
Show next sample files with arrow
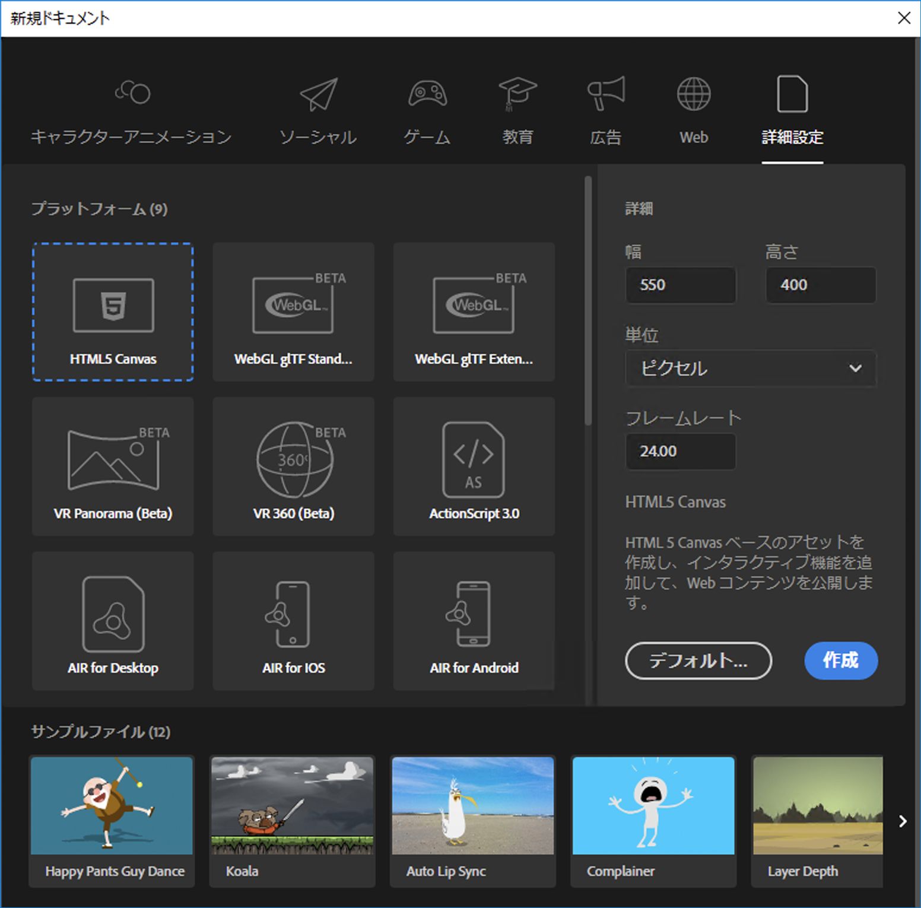point(903,821)
